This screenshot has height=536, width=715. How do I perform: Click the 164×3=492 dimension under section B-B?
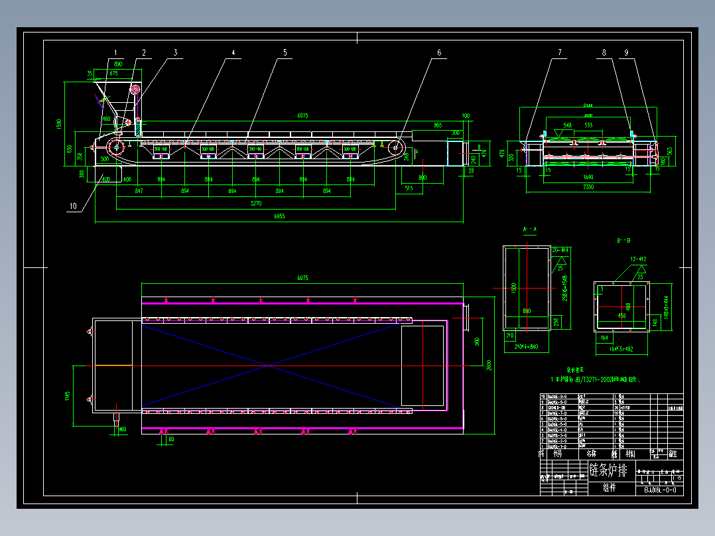click(x=622, y=349)
